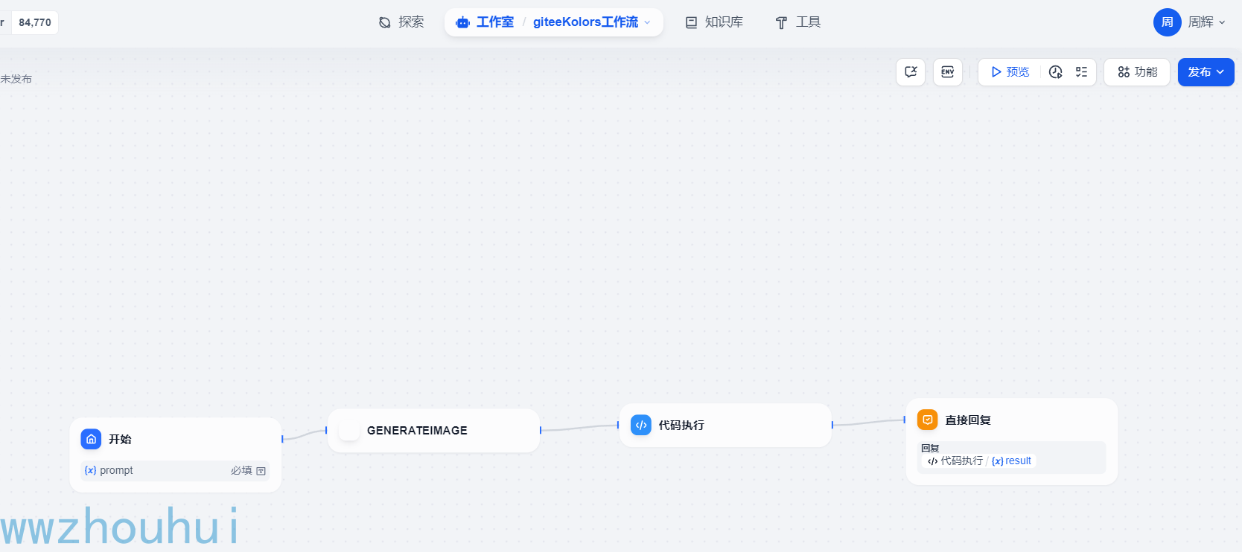Open the ENV environment variables panel
Image resolution: width=1242 pixels, height=552 pixels.
click(x=948, y=72)
